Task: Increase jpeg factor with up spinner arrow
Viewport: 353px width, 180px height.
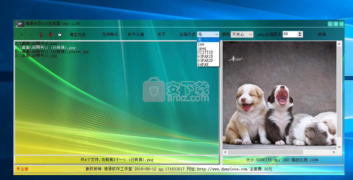Action: tap(300, 33)
